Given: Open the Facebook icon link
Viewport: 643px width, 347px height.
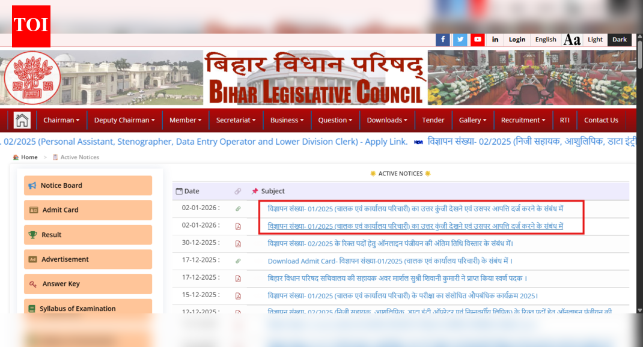Looking at the screenshot, I should click(x=443, y=40).
